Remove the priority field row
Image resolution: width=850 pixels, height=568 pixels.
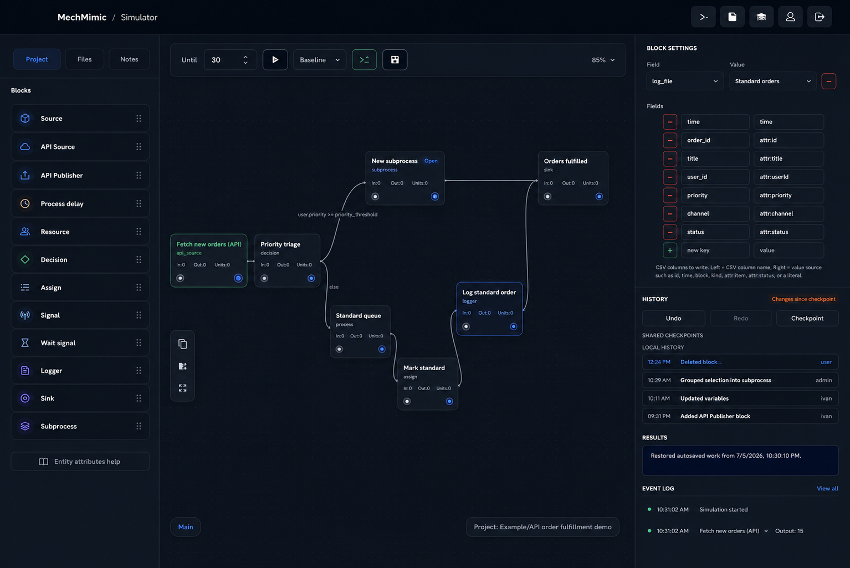click(x=670, y=195)
